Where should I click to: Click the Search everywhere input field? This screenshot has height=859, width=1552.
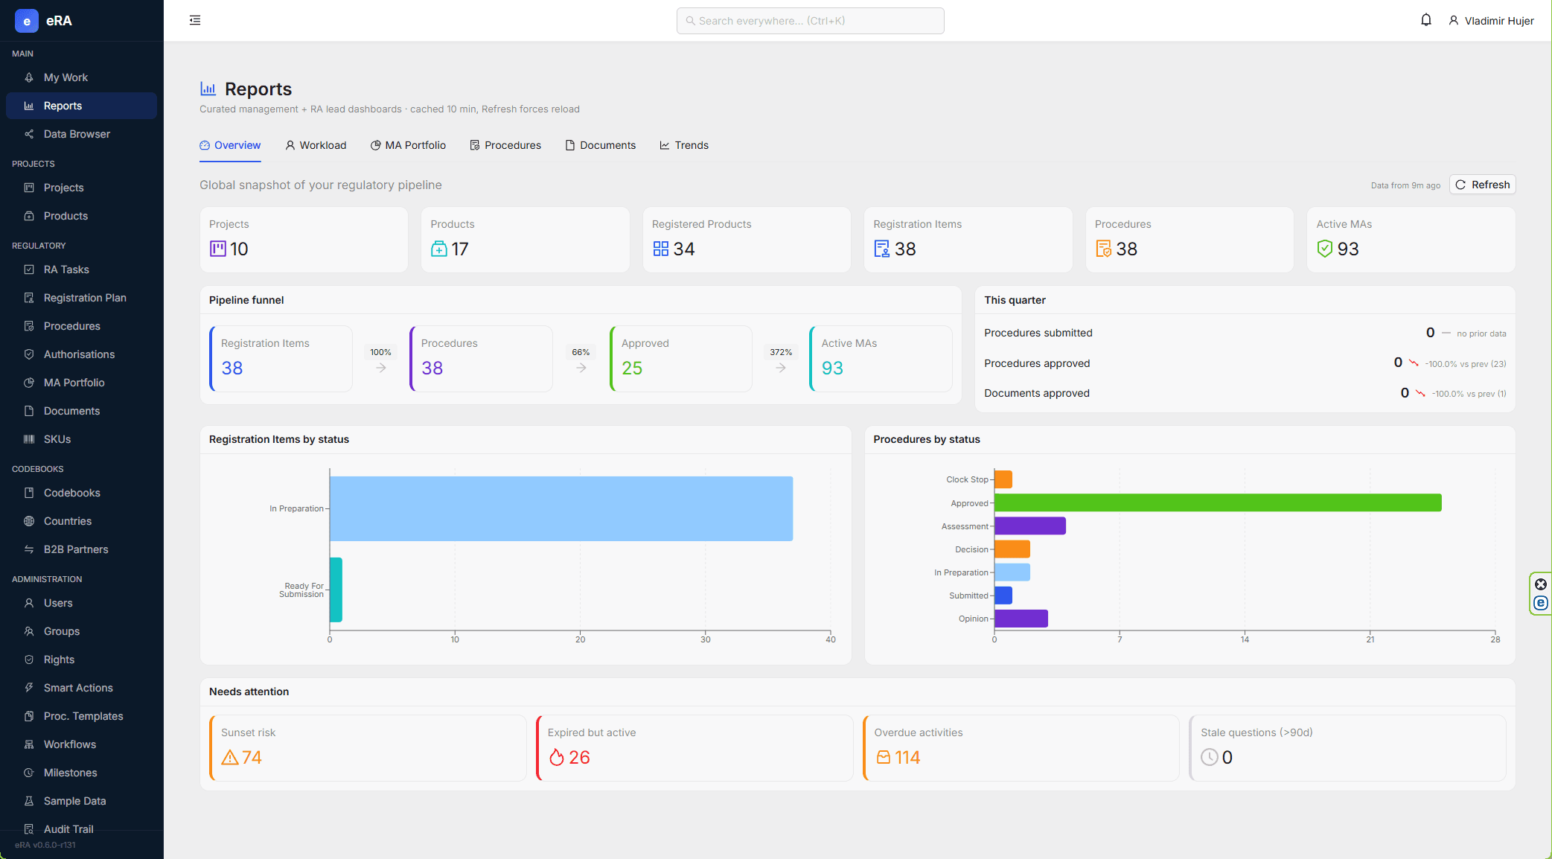click(x=810, y=21)
